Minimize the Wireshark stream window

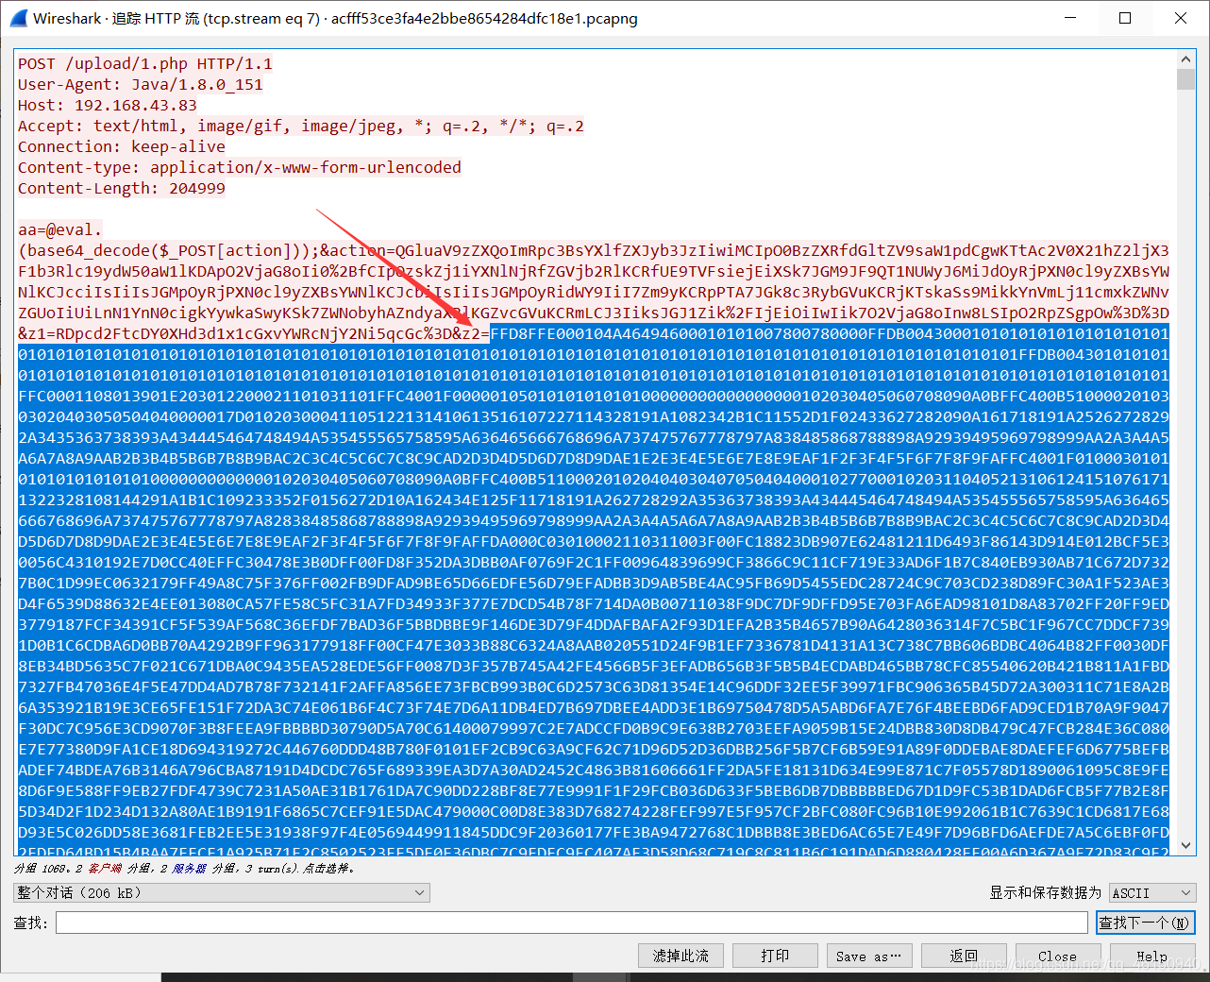click(x=1070, y=18)
